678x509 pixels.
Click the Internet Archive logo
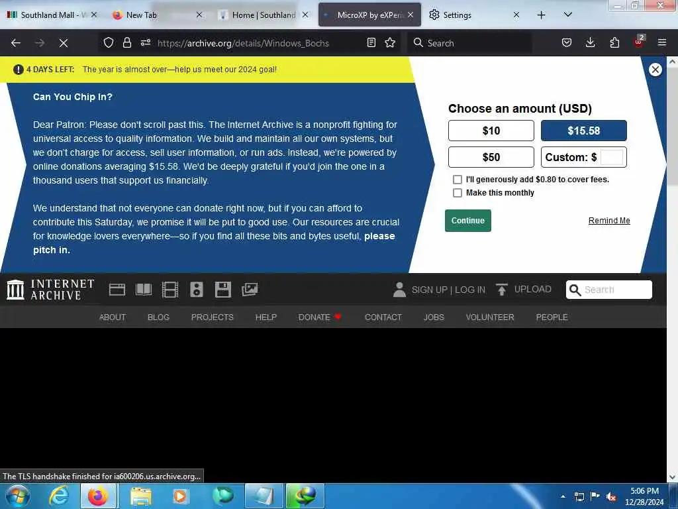pyautogui.click(x=50, y=290)
